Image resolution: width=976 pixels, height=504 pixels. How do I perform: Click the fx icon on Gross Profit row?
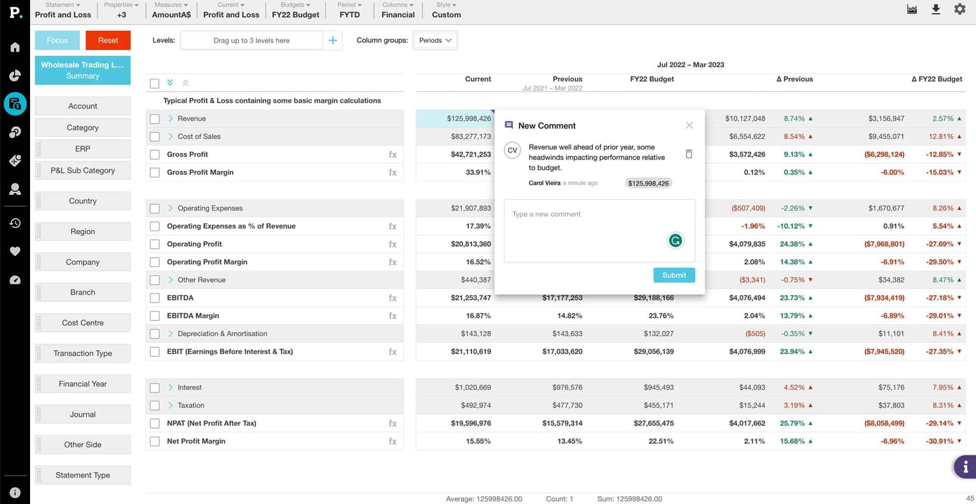pos(392,155)
